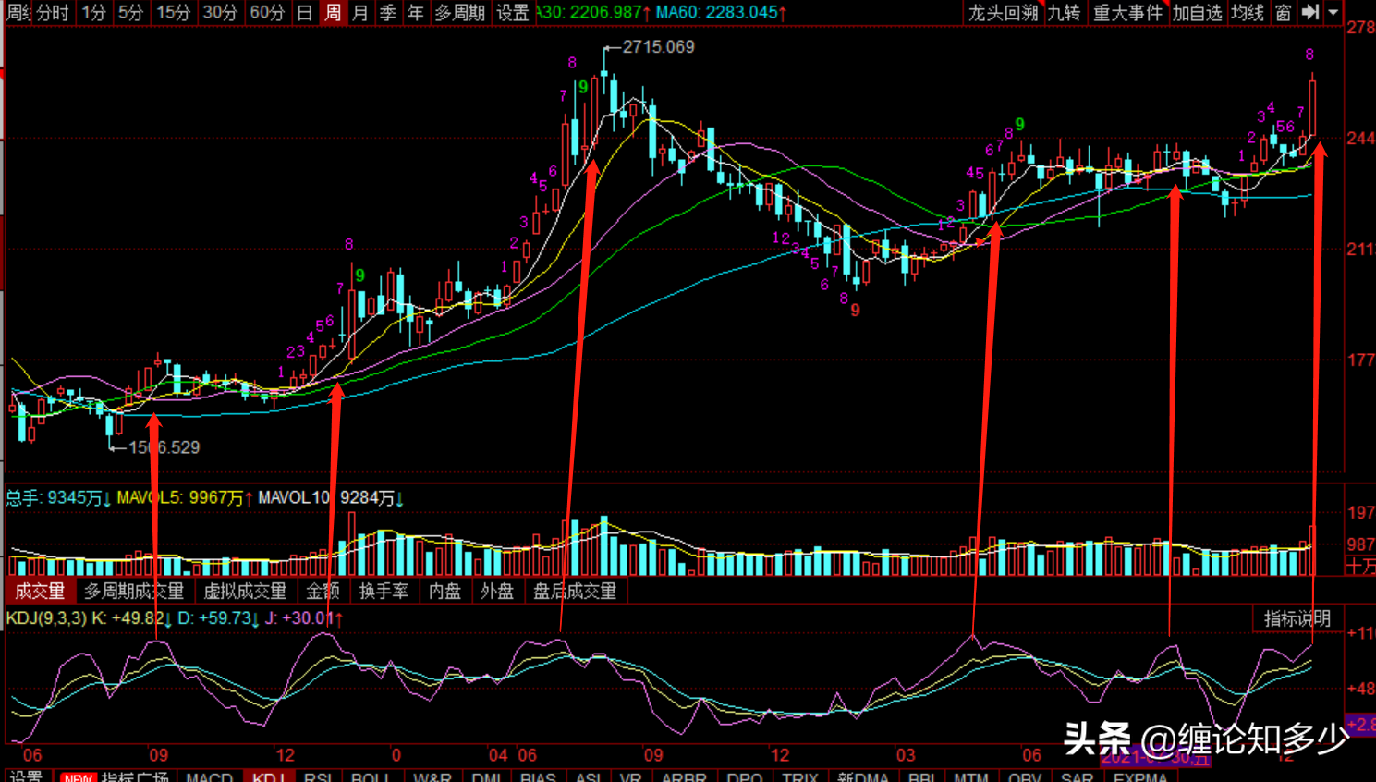Toggle the 九转 sequence indicator

pyautogui.click(x=1064, y=12)
